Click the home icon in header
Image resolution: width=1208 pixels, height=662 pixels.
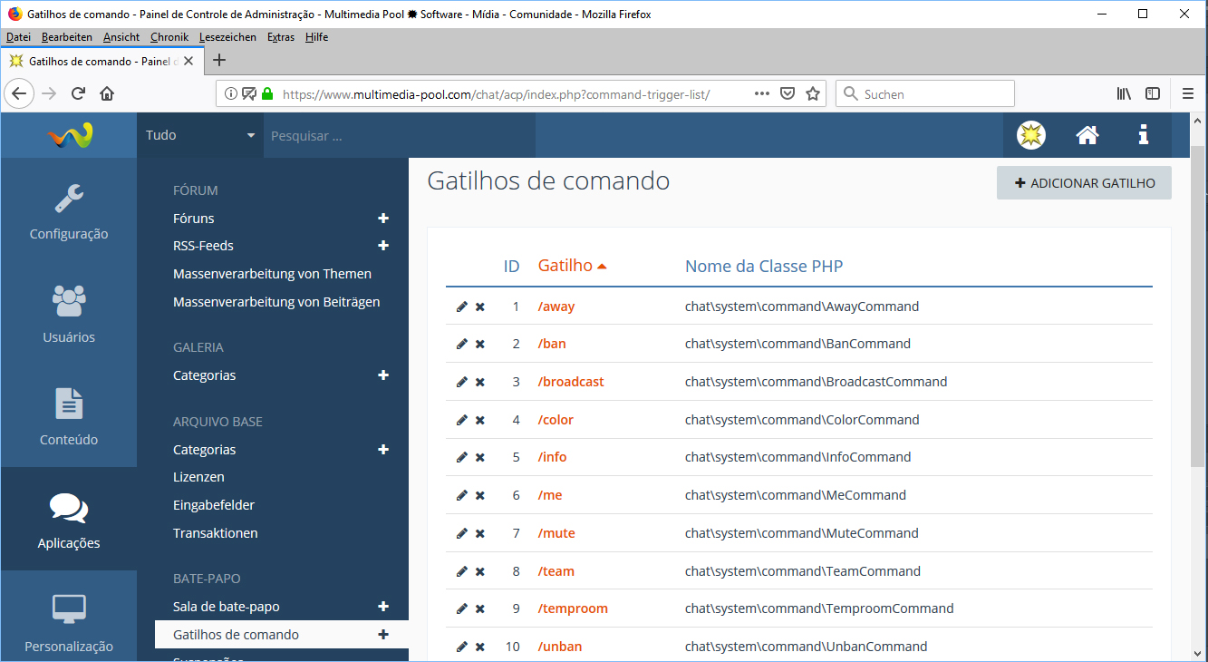pyautogui.click(x=1087, y=135)
